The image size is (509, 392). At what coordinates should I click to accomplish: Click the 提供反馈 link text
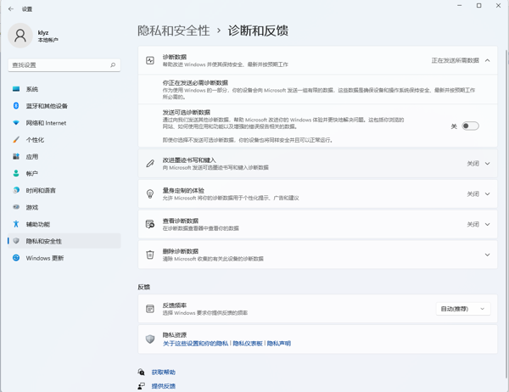pos(163,386)
